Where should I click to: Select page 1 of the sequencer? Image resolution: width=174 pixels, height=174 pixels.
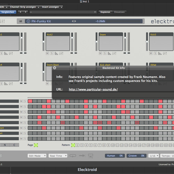[x=36, y=145]
